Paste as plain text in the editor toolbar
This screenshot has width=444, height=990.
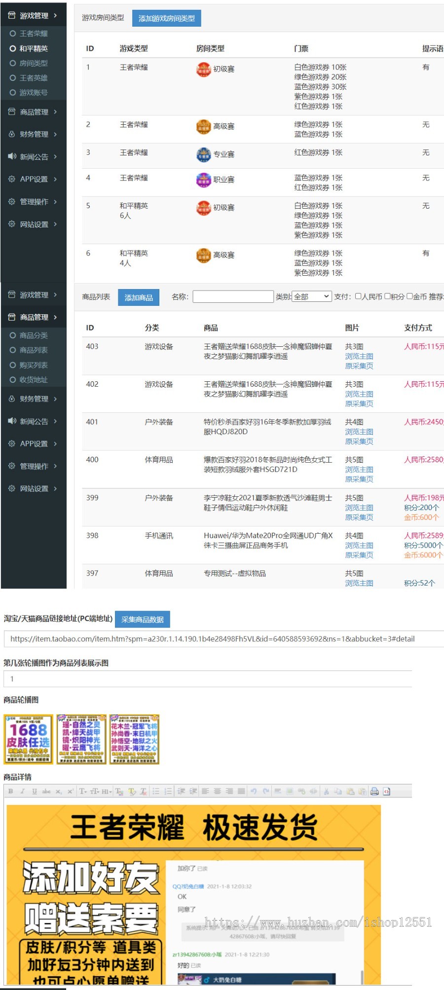[x=362, y=791]
